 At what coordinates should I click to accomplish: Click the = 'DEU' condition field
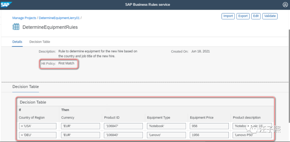click(x=38, y=135)
